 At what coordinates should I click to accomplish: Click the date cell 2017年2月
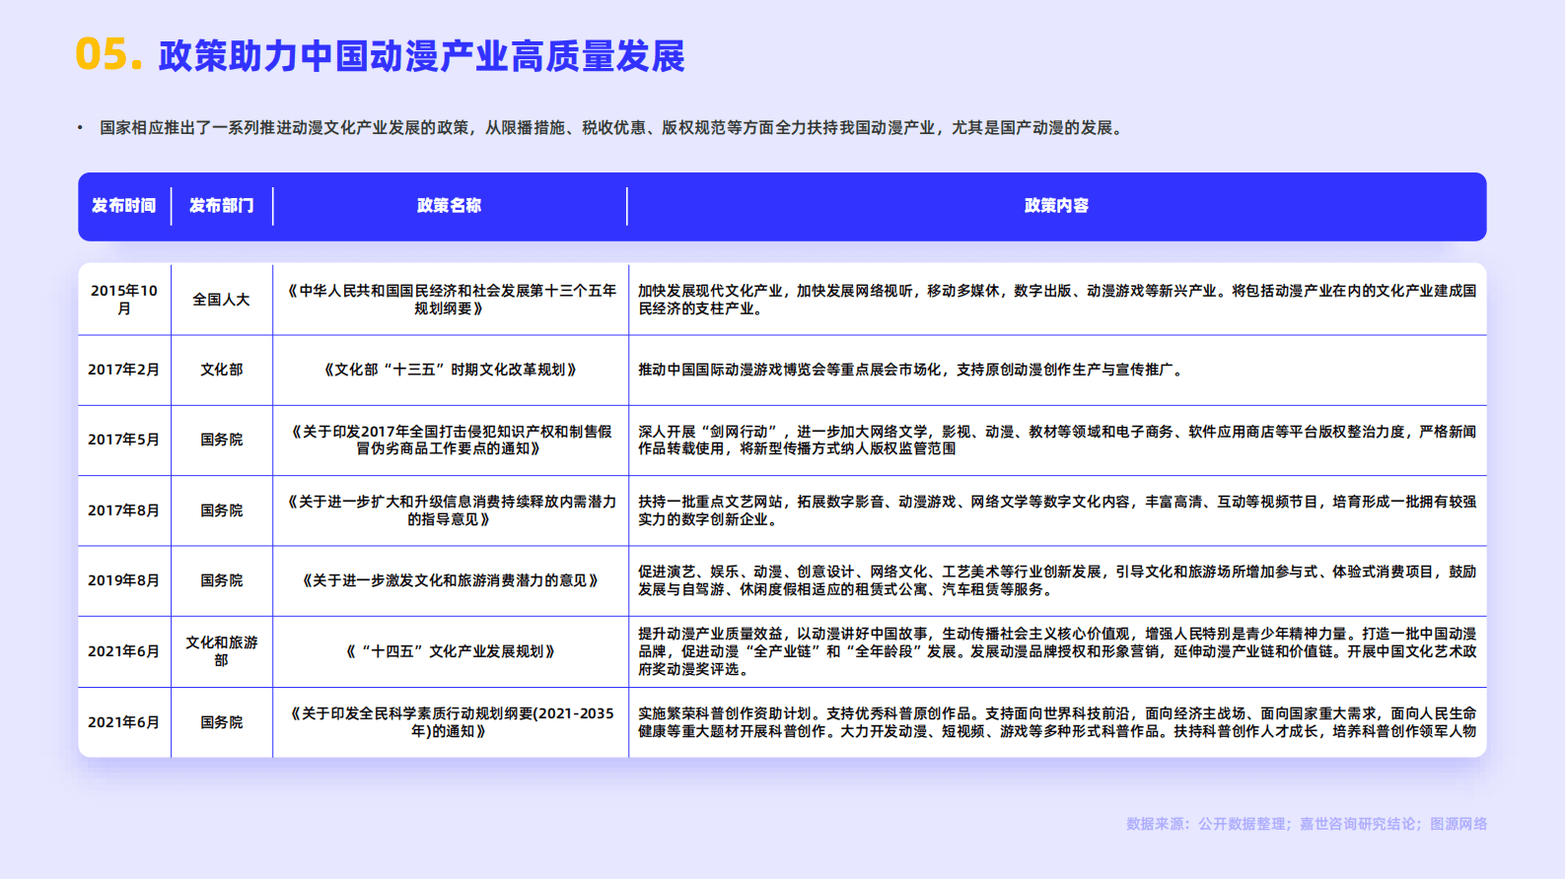point(124,370)
